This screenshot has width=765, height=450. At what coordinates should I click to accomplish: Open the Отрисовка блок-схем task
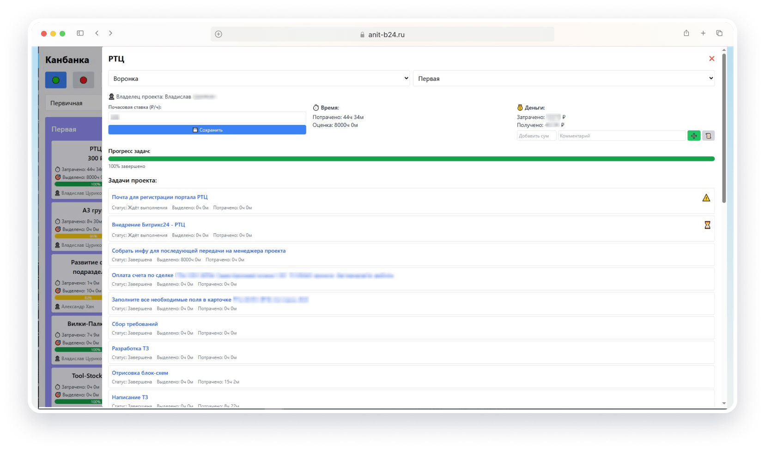140,373
